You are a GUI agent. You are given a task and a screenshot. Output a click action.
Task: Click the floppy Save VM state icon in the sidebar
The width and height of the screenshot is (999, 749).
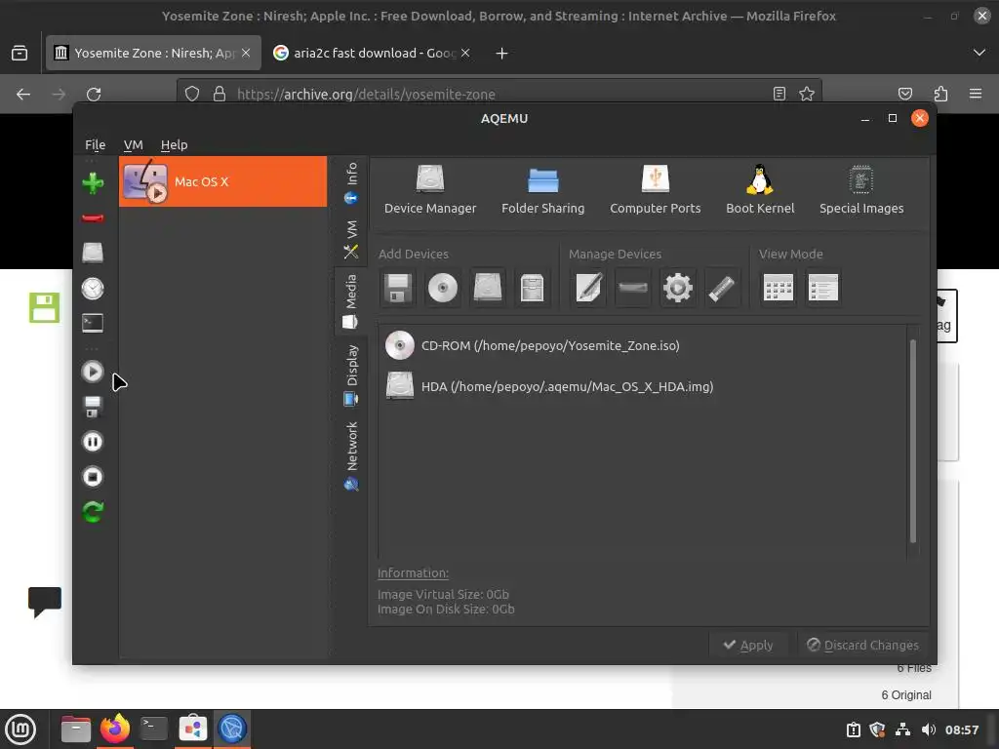tap(93, 407)
